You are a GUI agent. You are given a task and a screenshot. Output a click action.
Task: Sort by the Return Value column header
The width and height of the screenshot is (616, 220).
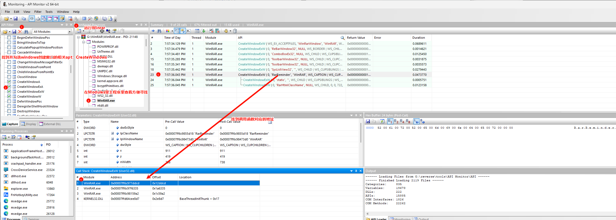click(359, 38)
